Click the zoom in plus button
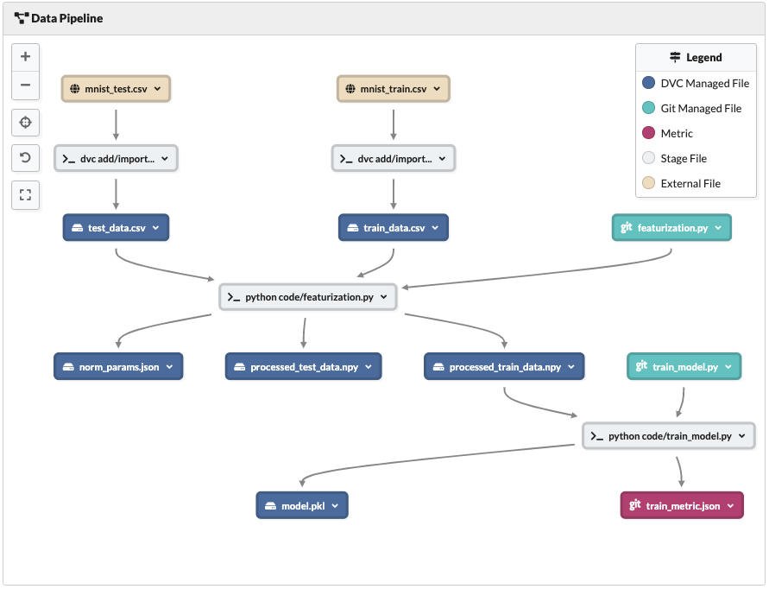 pyautogui.click(x=25, y=57)
